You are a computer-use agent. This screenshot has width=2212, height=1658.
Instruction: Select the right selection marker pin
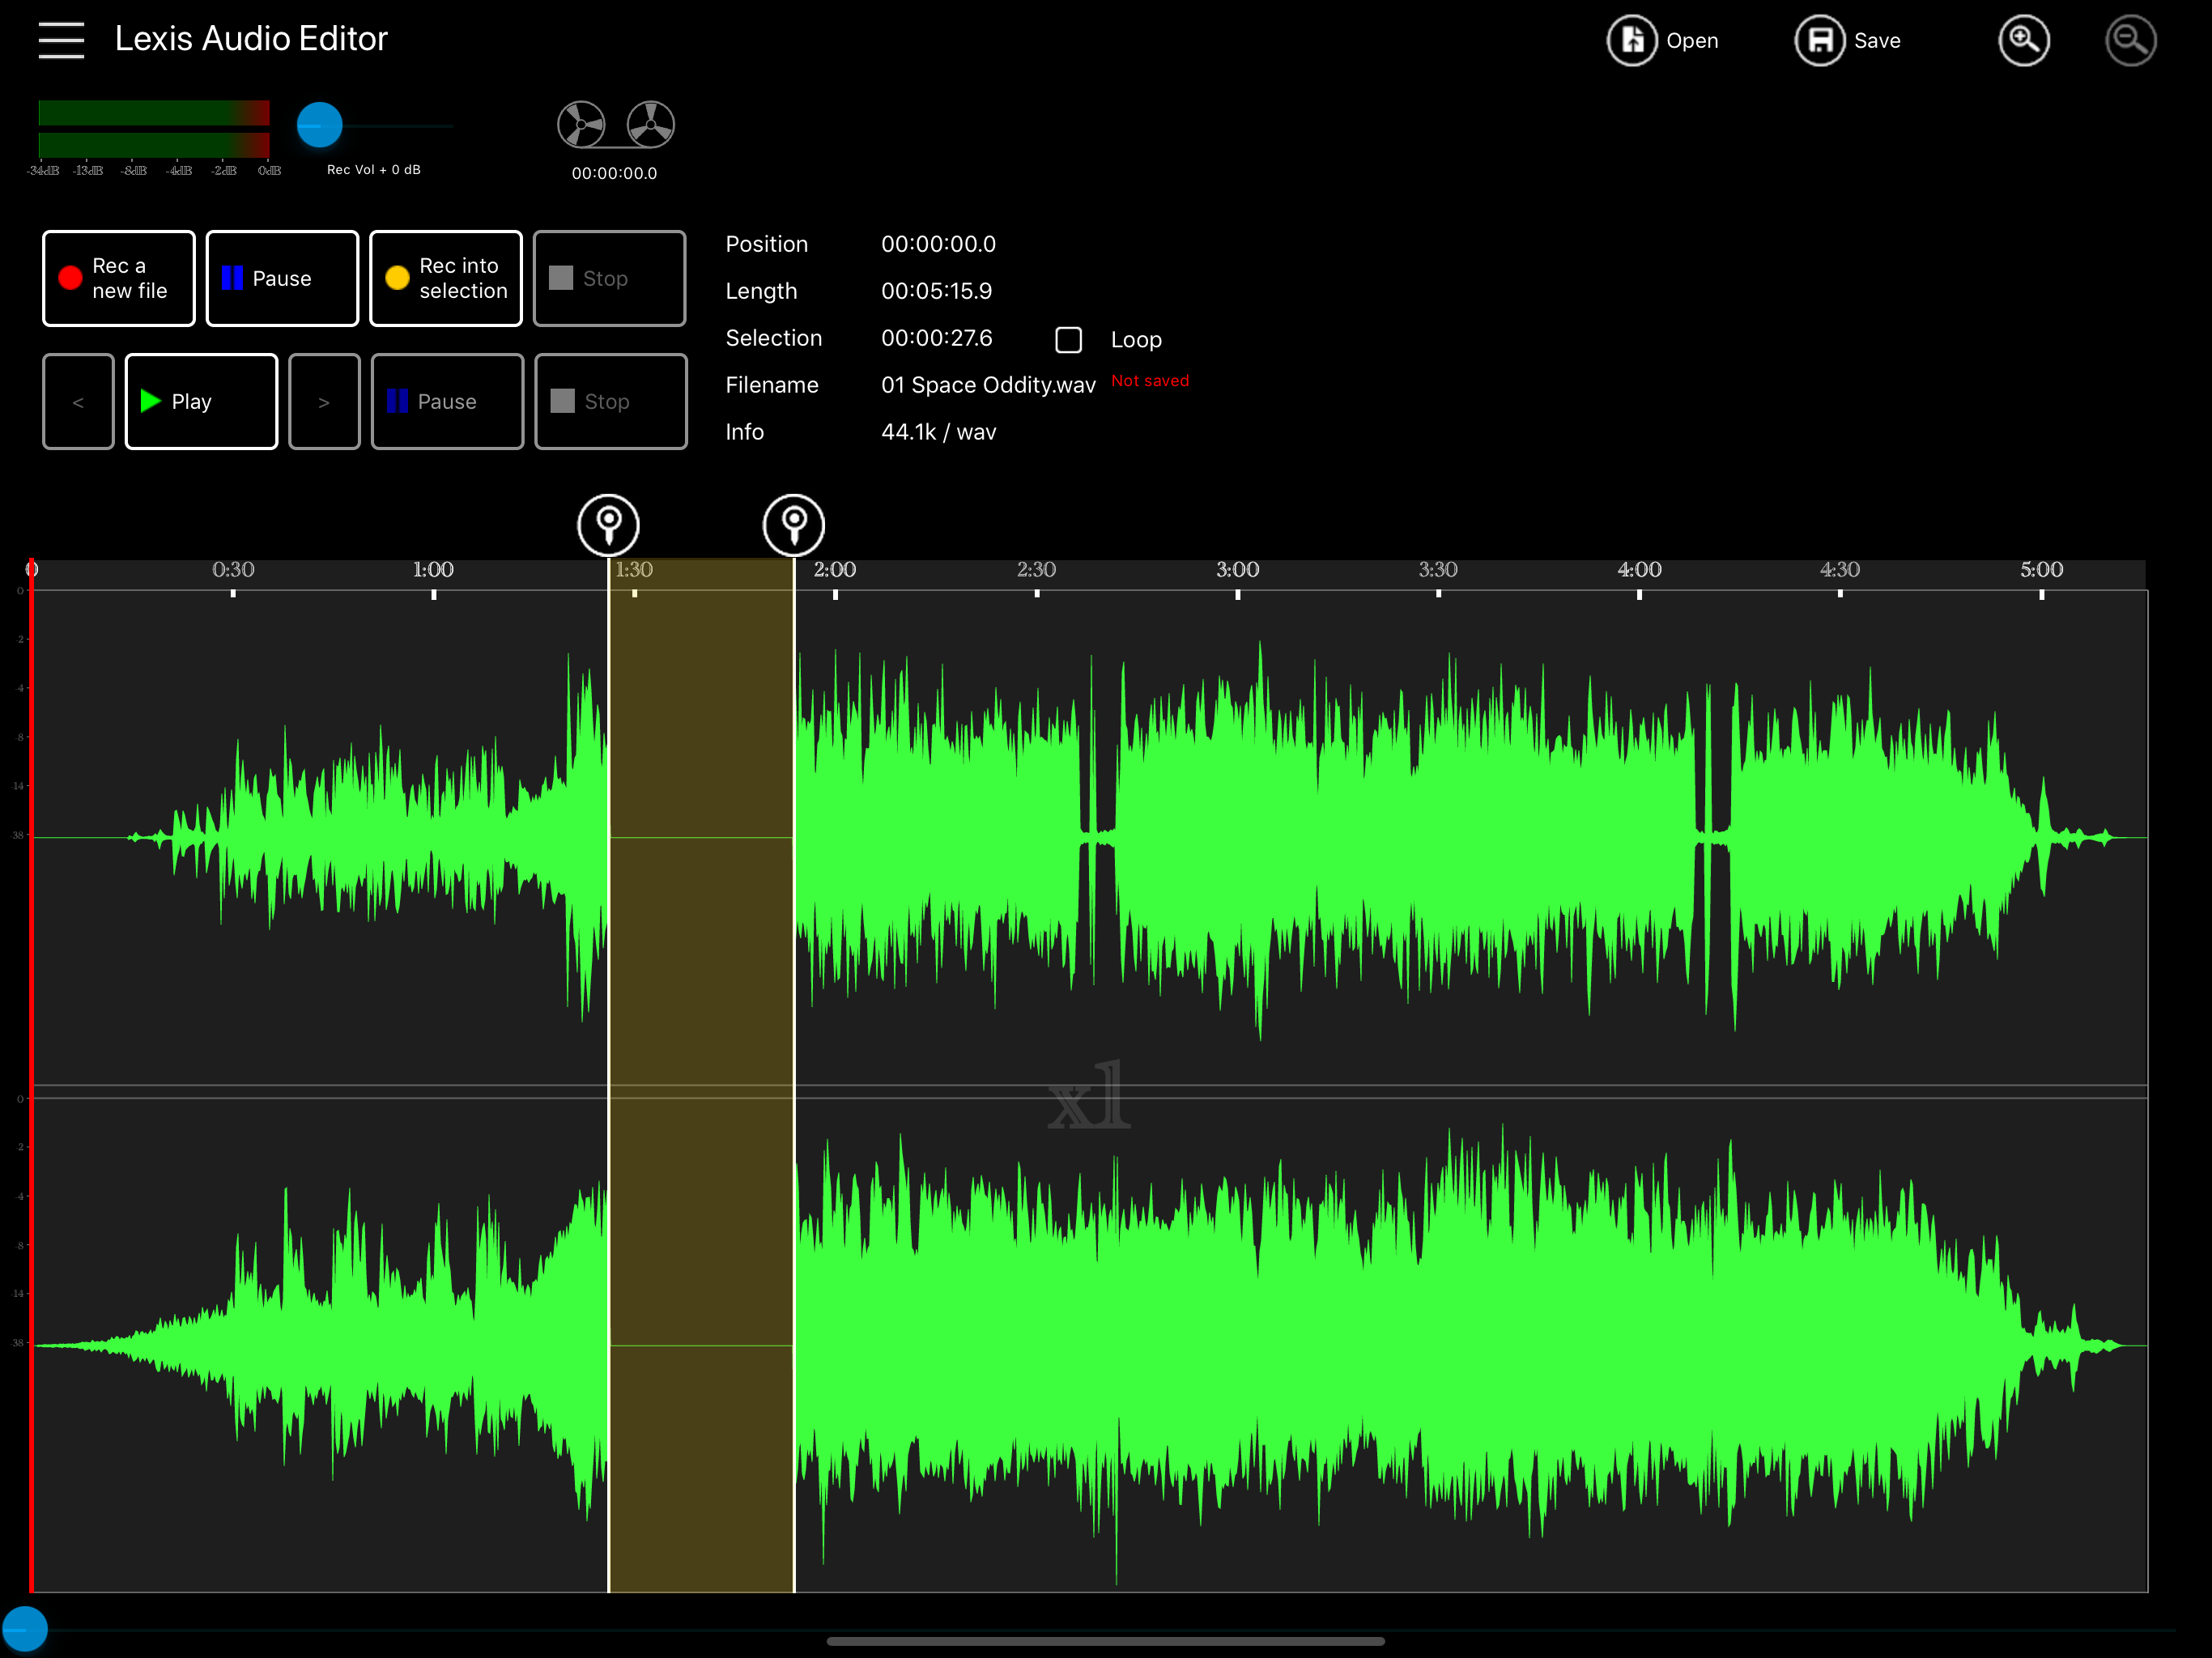(x=794, y=524)
